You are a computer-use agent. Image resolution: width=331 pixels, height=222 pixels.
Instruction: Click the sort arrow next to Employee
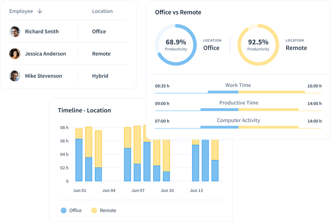pos(40,11)
